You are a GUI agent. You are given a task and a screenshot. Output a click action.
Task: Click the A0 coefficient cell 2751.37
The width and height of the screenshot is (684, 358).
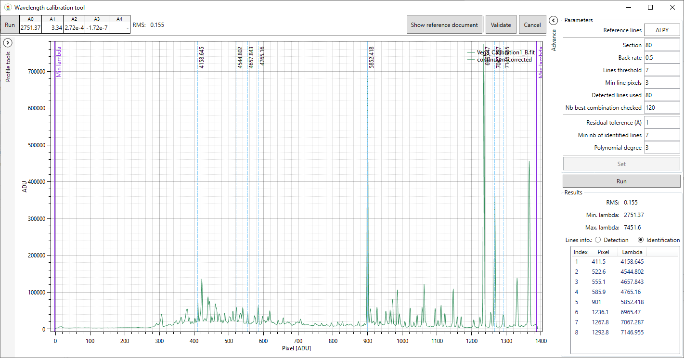(x=30, y=28)
